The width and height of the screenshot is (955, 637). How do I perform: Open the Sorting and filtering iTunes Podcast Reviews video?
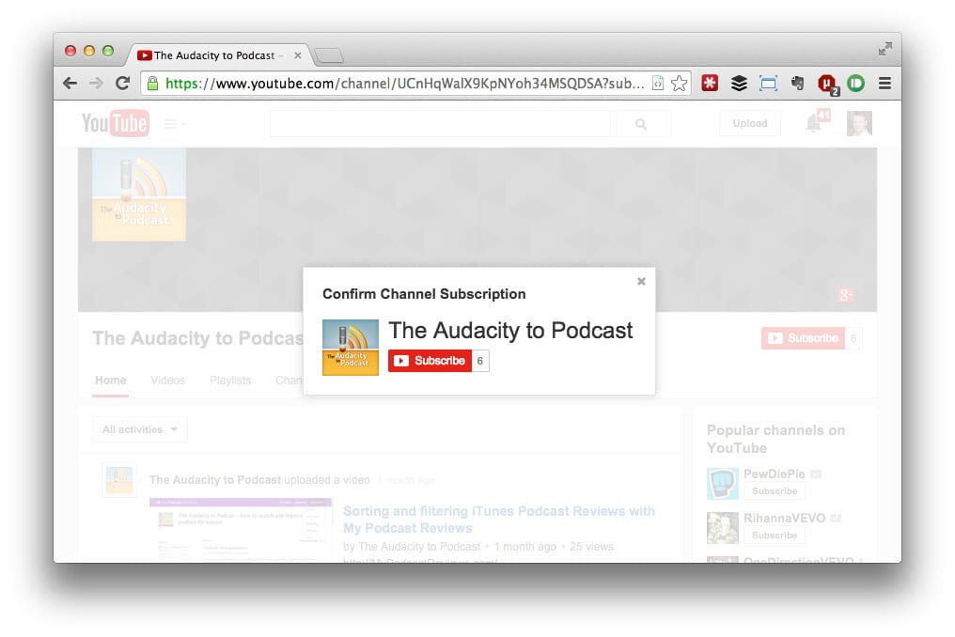(x=499, y=520)
